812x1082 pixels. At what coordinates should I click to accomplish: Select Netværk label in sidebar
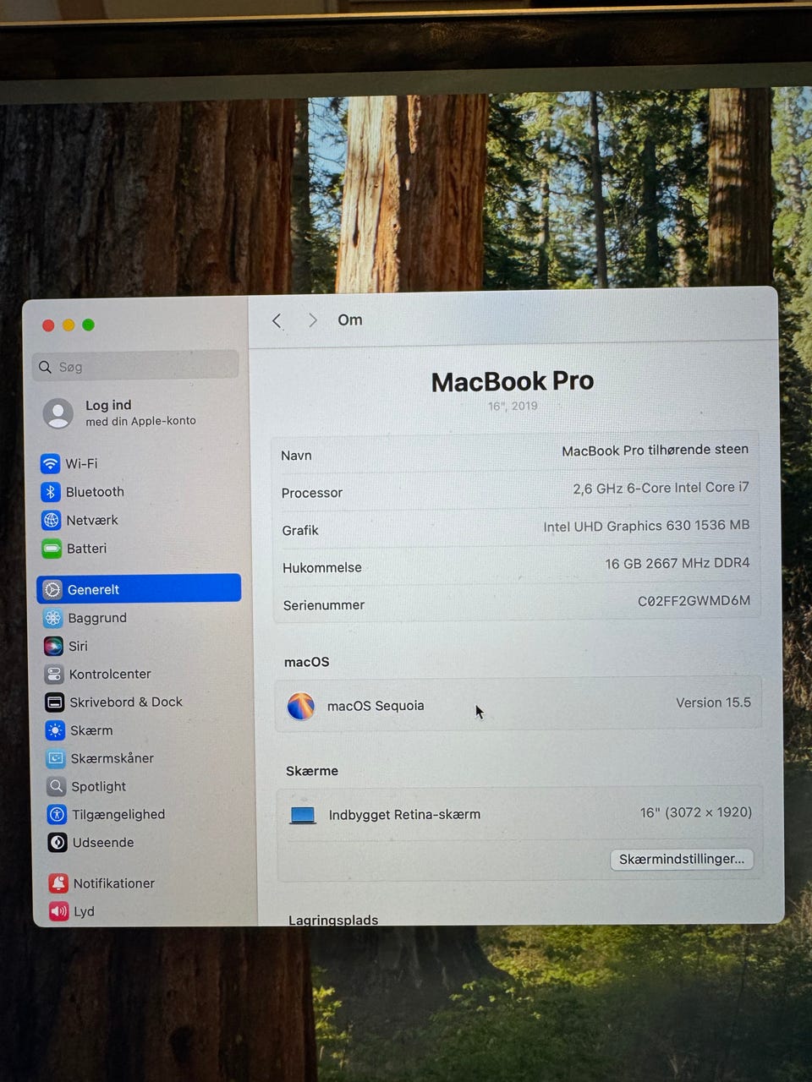coord(92,520)
